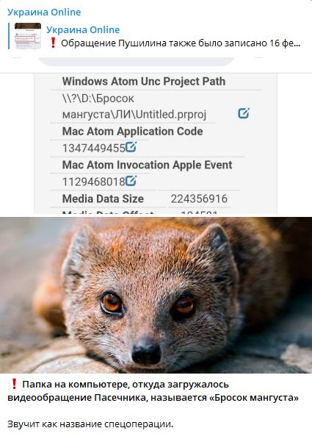The image size is (312, 439).
Task: Click edit icon next to 1129468018
Action: (131, 181)
